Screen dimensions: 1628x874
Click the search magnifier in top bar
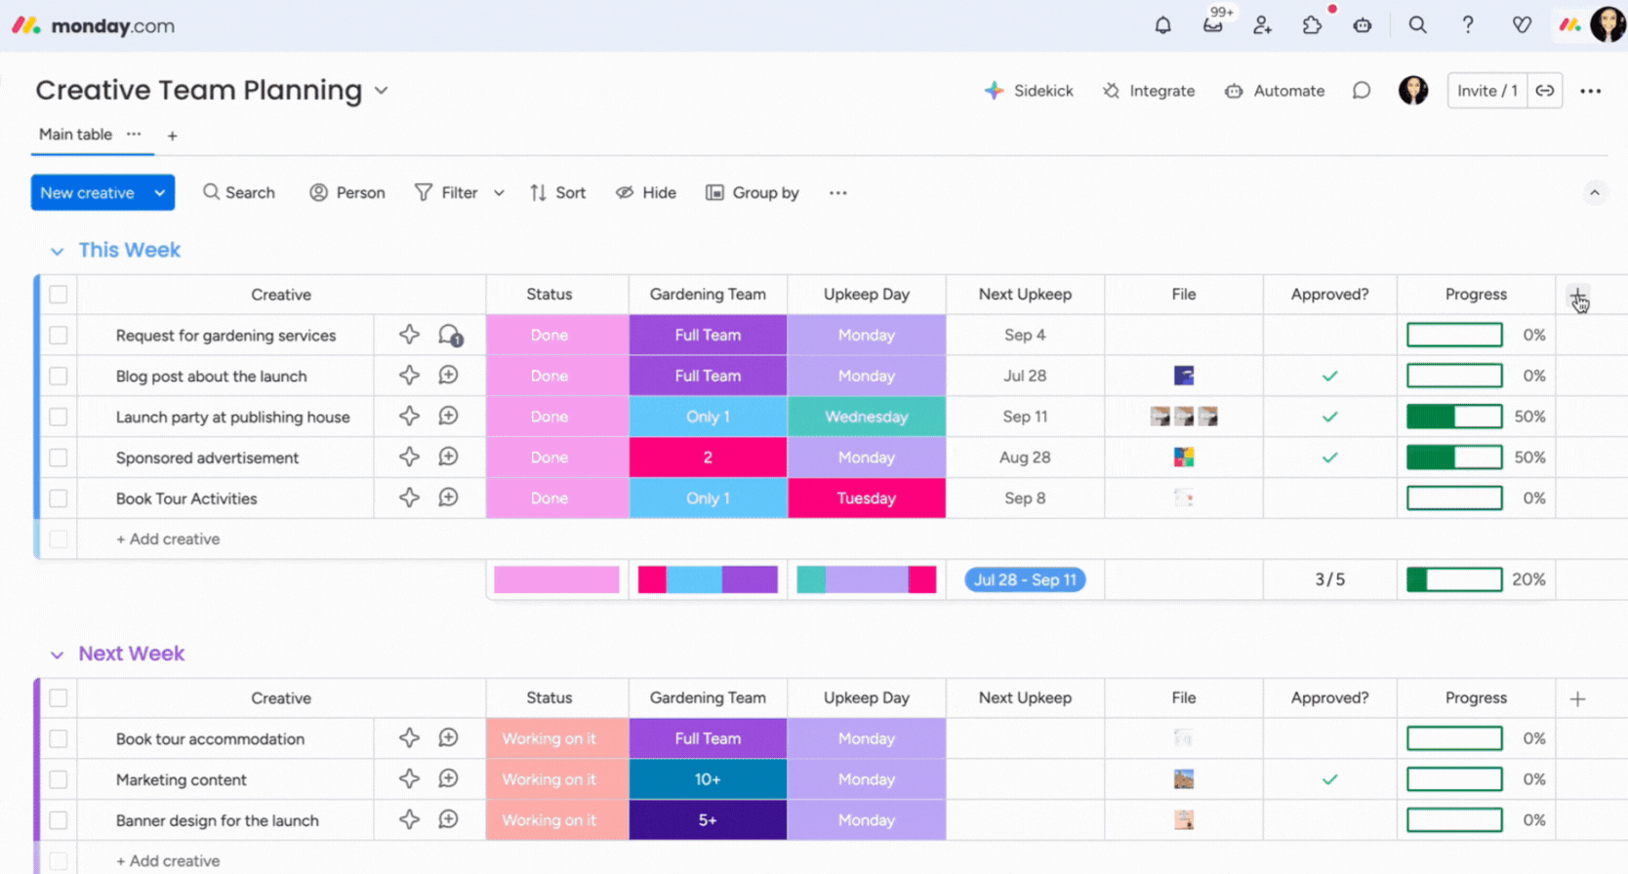point(1417,25)
